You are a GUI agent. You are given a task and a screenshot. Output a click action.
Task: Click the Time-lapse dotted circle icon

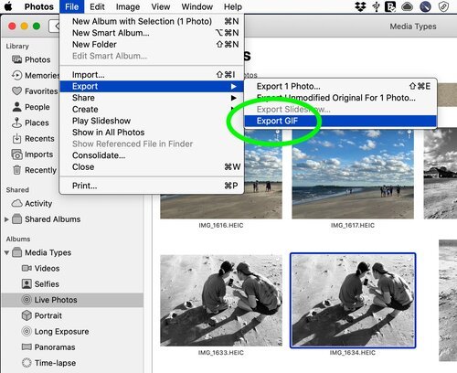(x=27, y=363)
